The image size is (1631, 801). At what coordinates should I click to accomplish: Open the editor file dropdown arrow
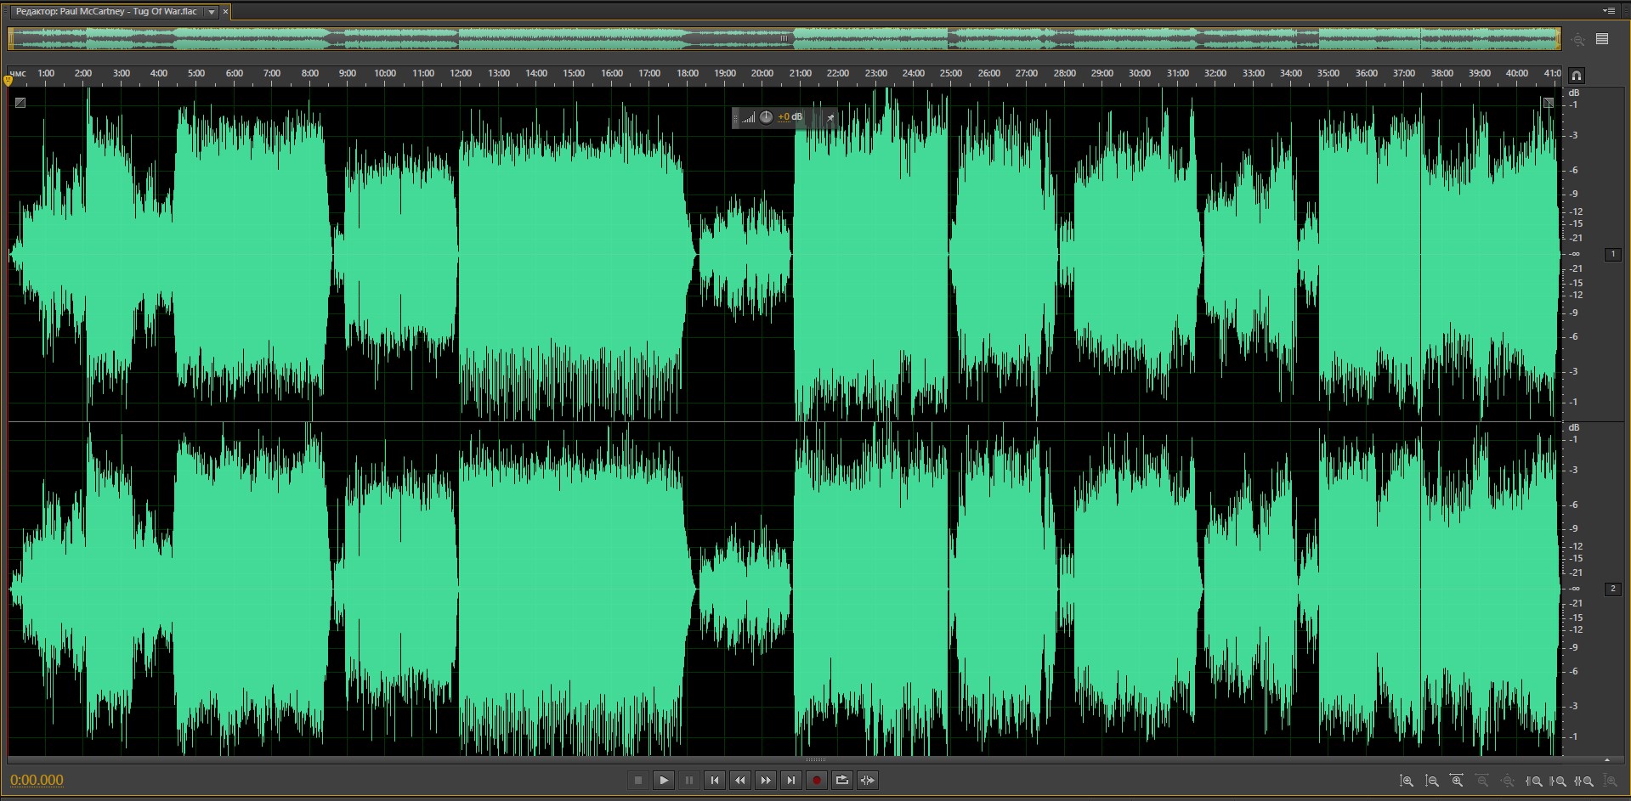tap(212, 12)
